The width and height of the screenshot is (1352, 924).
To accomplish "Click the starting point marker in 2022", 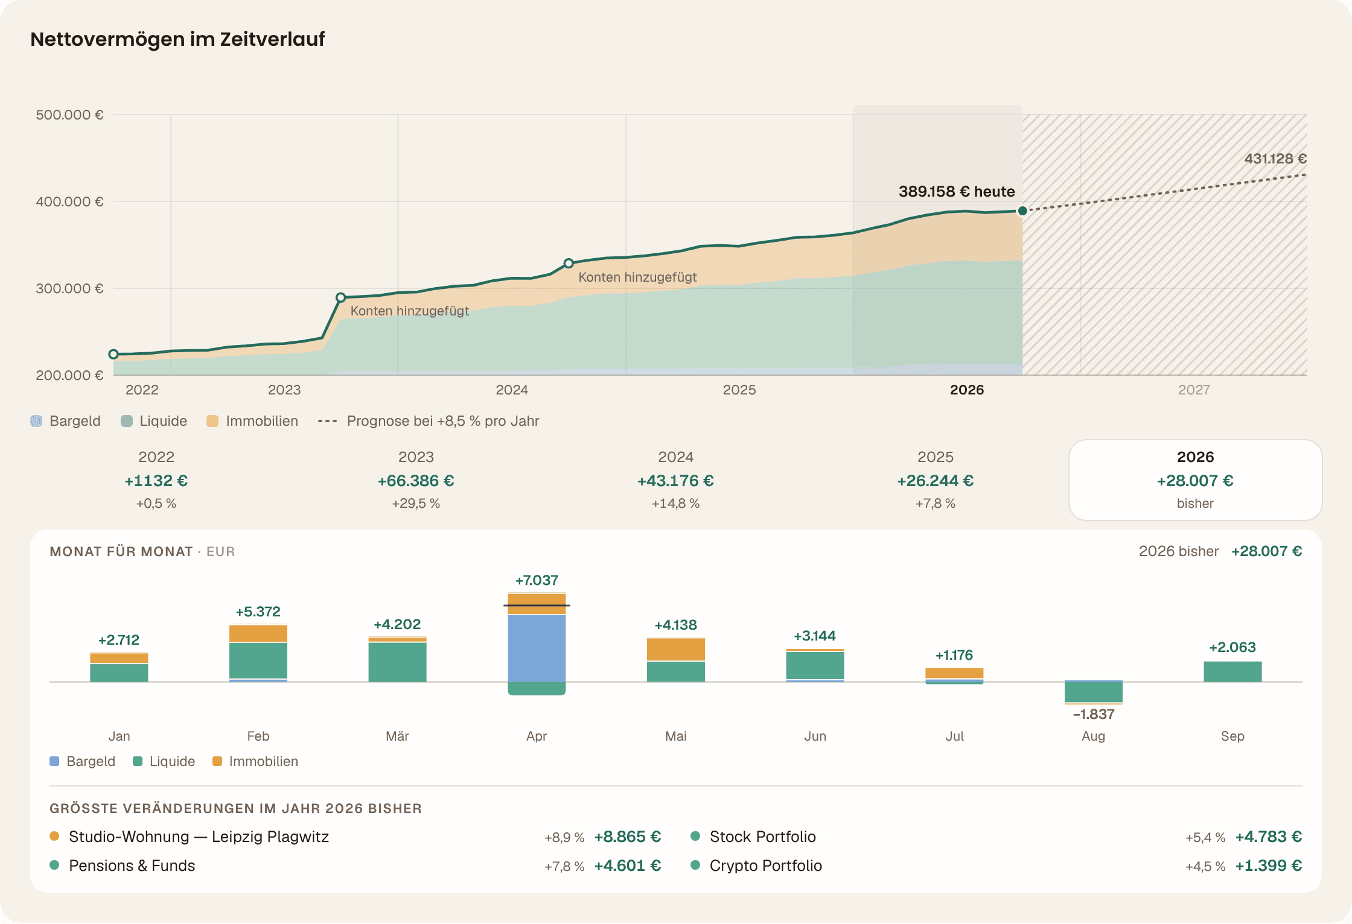I will coord(113,354).
